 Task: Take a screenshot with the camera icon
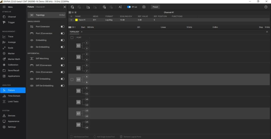(144, 7)
